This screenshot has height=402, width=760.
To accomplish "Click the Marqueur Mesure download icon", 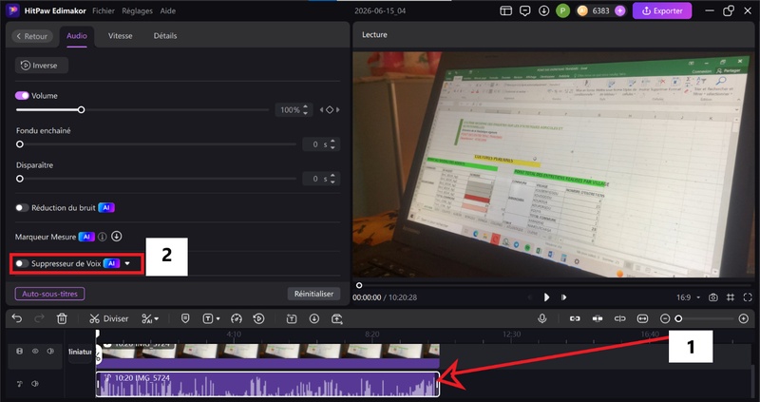I will pyautogui.click(x=116, y=236).
